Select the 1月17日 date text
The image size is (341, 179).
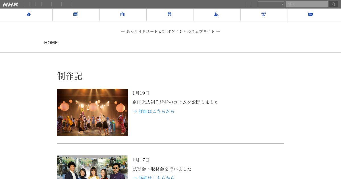tap(141, 160)
